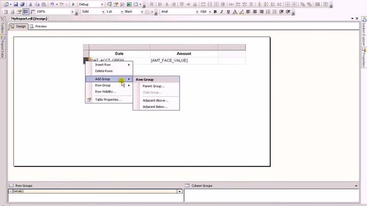The height and width of the screenshot is (206, 367).
Task: Click the Save All icon
Action: tap(22, 4)
